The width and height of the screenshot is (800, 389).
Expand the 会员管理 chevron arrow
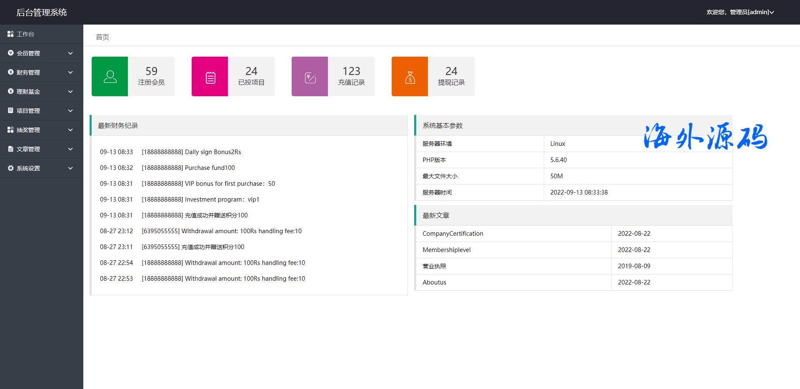pyautogui.click(x=70, y=53)
